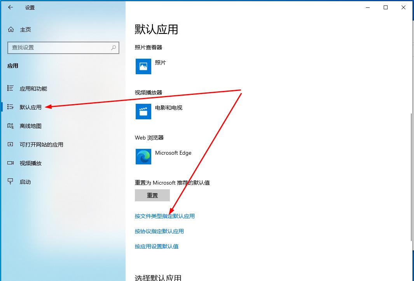414x281 pixels.
Task: Click the search magnifier icon
Action: point(114,47)
